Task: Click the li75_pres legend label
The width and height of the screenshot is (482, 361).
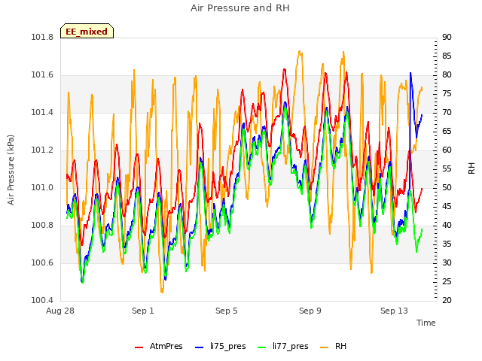Action: 227,347
